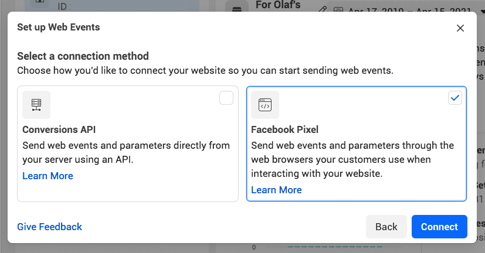The image size is (485, 253).
Task: Select the Facebook Pixel card title
Action: point(284,129)
